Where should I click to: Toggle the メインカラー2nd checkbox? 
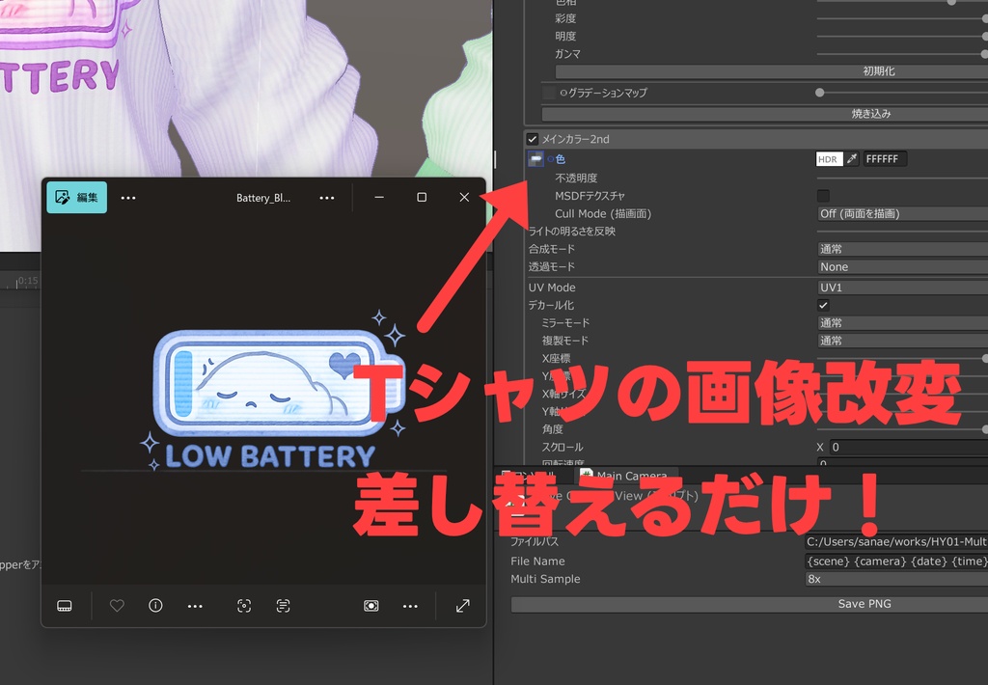[533, 139]
